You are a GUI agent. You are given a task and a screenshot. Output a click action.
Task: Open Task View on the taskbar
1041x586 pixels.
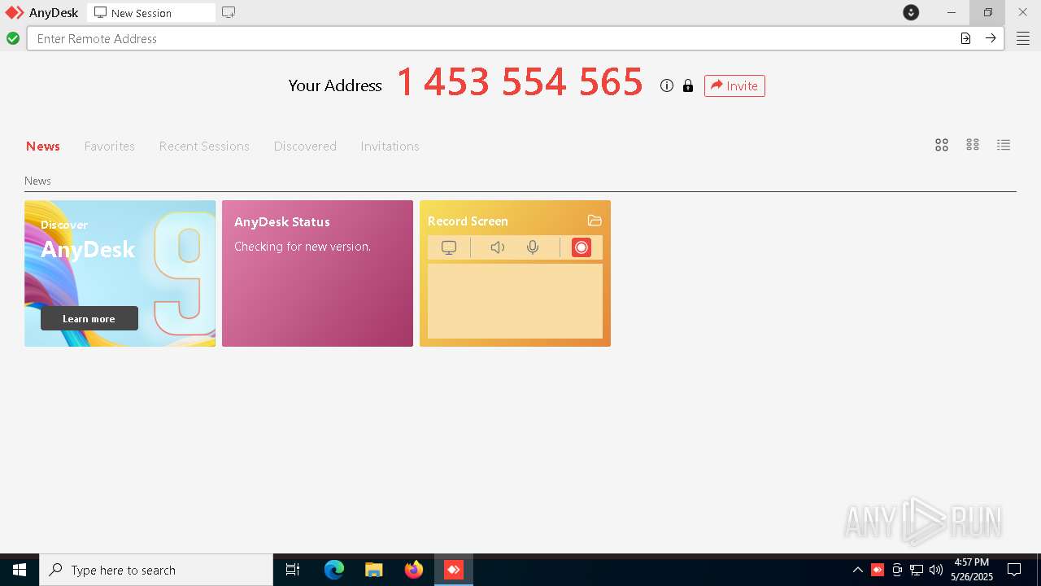point(293,570)
